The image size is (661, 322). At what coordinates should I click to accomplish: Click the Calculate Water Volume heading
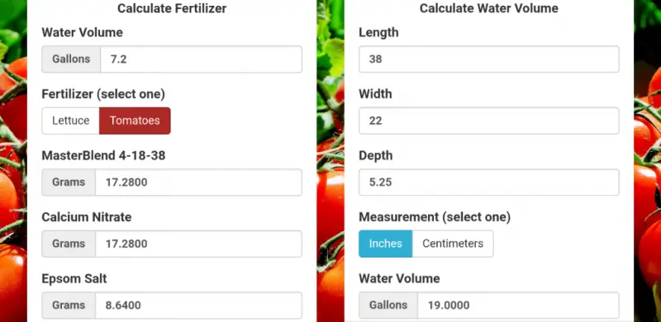click(489, 8)
